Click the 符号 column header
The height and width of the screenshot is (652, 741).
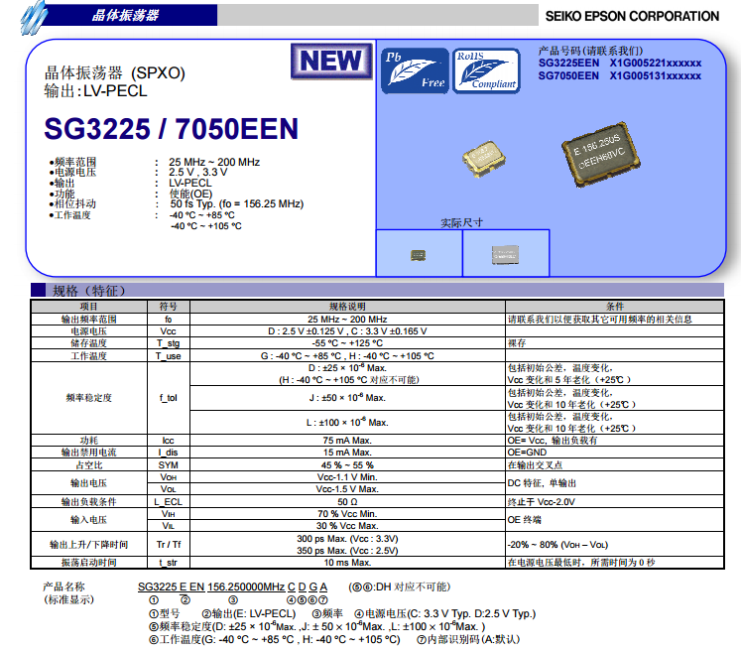(168, 307)
